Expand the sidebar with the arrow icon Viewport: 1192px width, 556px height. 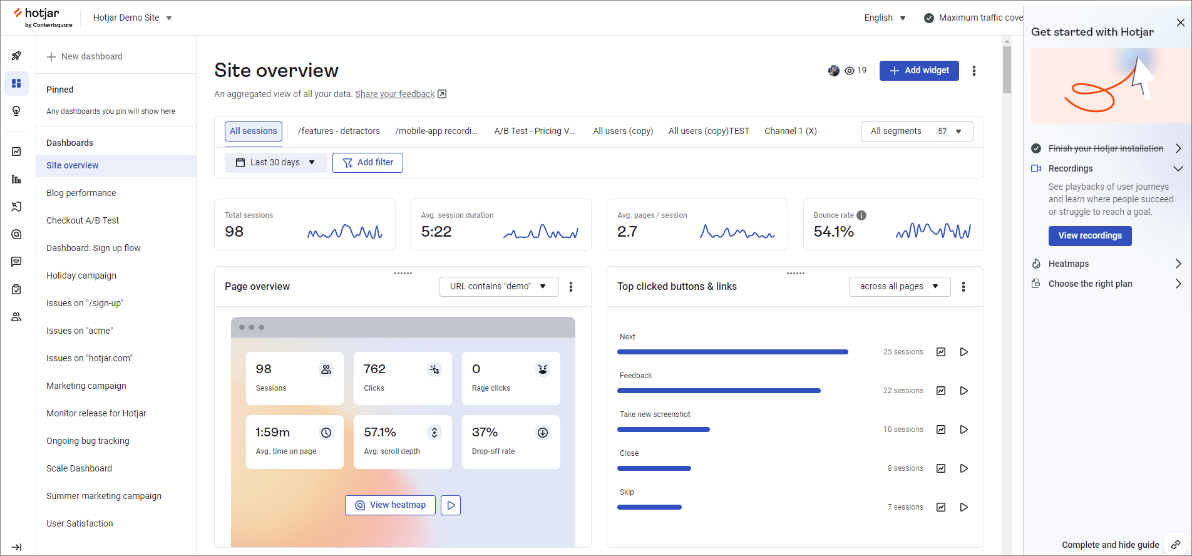pyautogui.click(x=16, y=547)
